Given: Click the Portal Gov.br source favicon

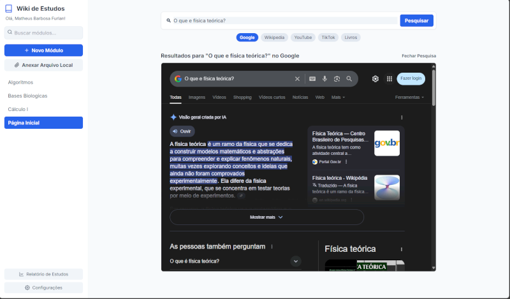Looking at the screenshot, I should [315, 162].
